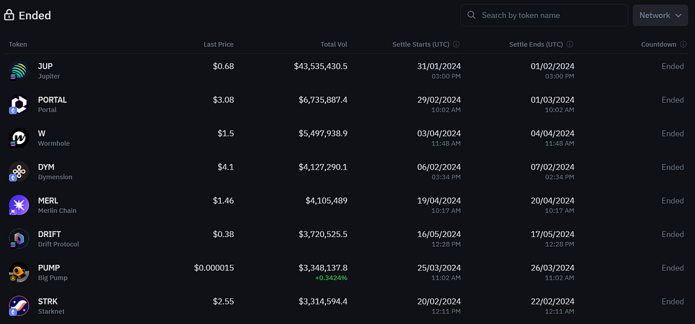The height and width of the screenshot is (324, 695).
Task: Open the Wormhole token name
Action: tap(54, 144)
